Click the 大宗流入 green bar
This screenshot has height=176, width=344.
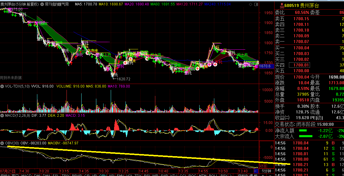(305, 136)
